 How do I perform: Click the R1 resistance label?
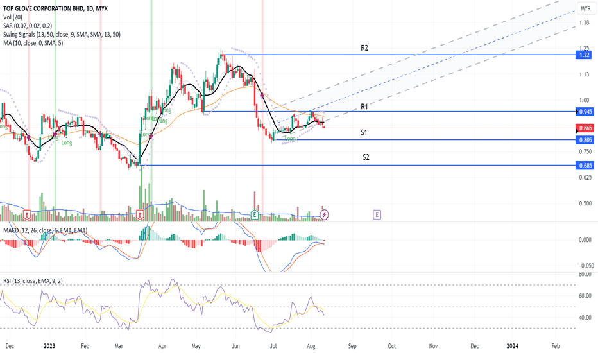coord(364,107)
